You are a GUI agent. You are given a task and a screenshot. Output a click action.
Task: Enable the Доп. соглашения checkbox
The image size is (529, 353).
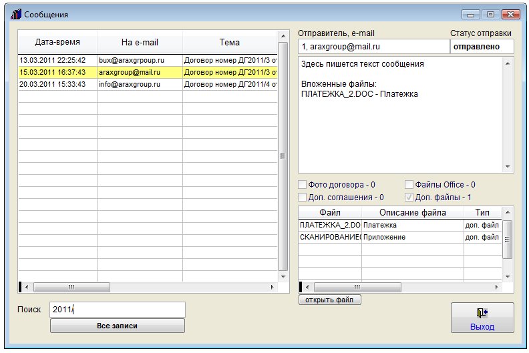[x=303, y=198]
